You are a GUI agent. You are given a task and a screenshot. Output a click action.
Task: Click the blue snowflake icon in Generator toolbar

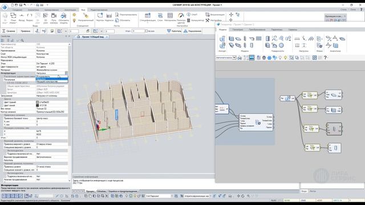click(x=269, y=58)
